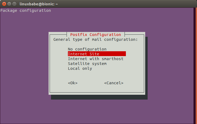
Task: Choose the "Local only" configuration
Action: click(x=80, y=68)
